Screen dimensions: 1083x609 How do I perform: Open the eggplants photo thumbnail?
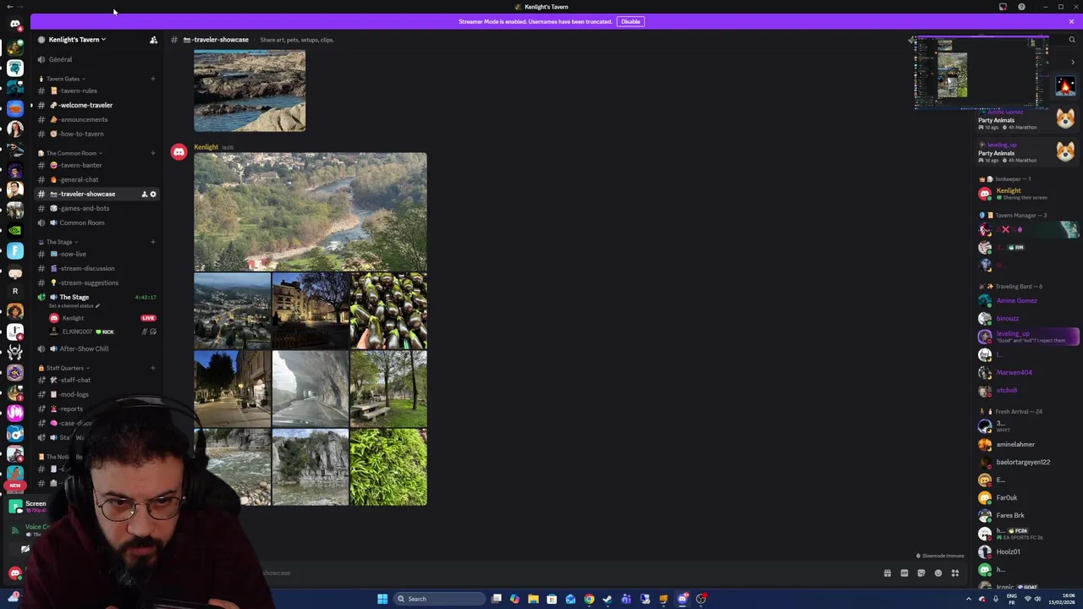tap(388, 310)
